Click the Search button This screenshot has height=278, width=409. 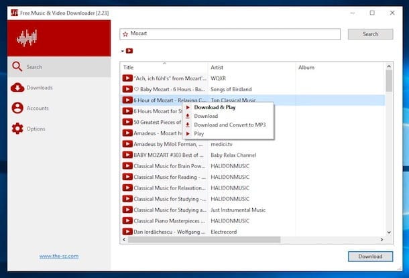coord(370,34)
